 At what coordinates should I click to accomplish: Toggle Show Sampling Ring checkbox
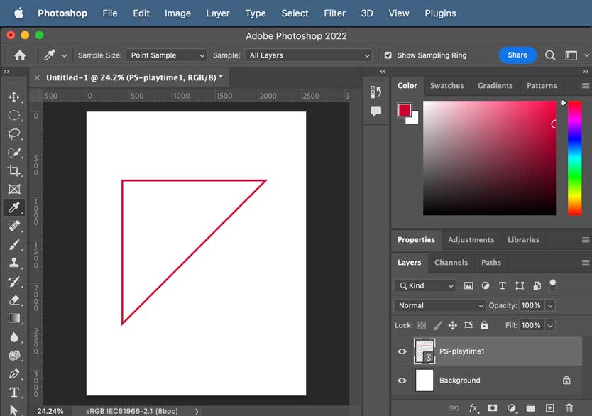[388, 55]
